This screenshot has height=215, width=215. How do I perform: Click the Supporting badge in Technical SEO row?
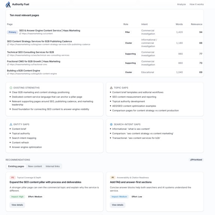pos(130,54)
